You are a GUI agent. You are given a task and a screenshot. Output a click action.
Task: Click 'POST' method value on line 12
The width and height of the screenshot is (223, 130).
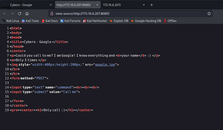pyautogui.click(x=41, y=78)
